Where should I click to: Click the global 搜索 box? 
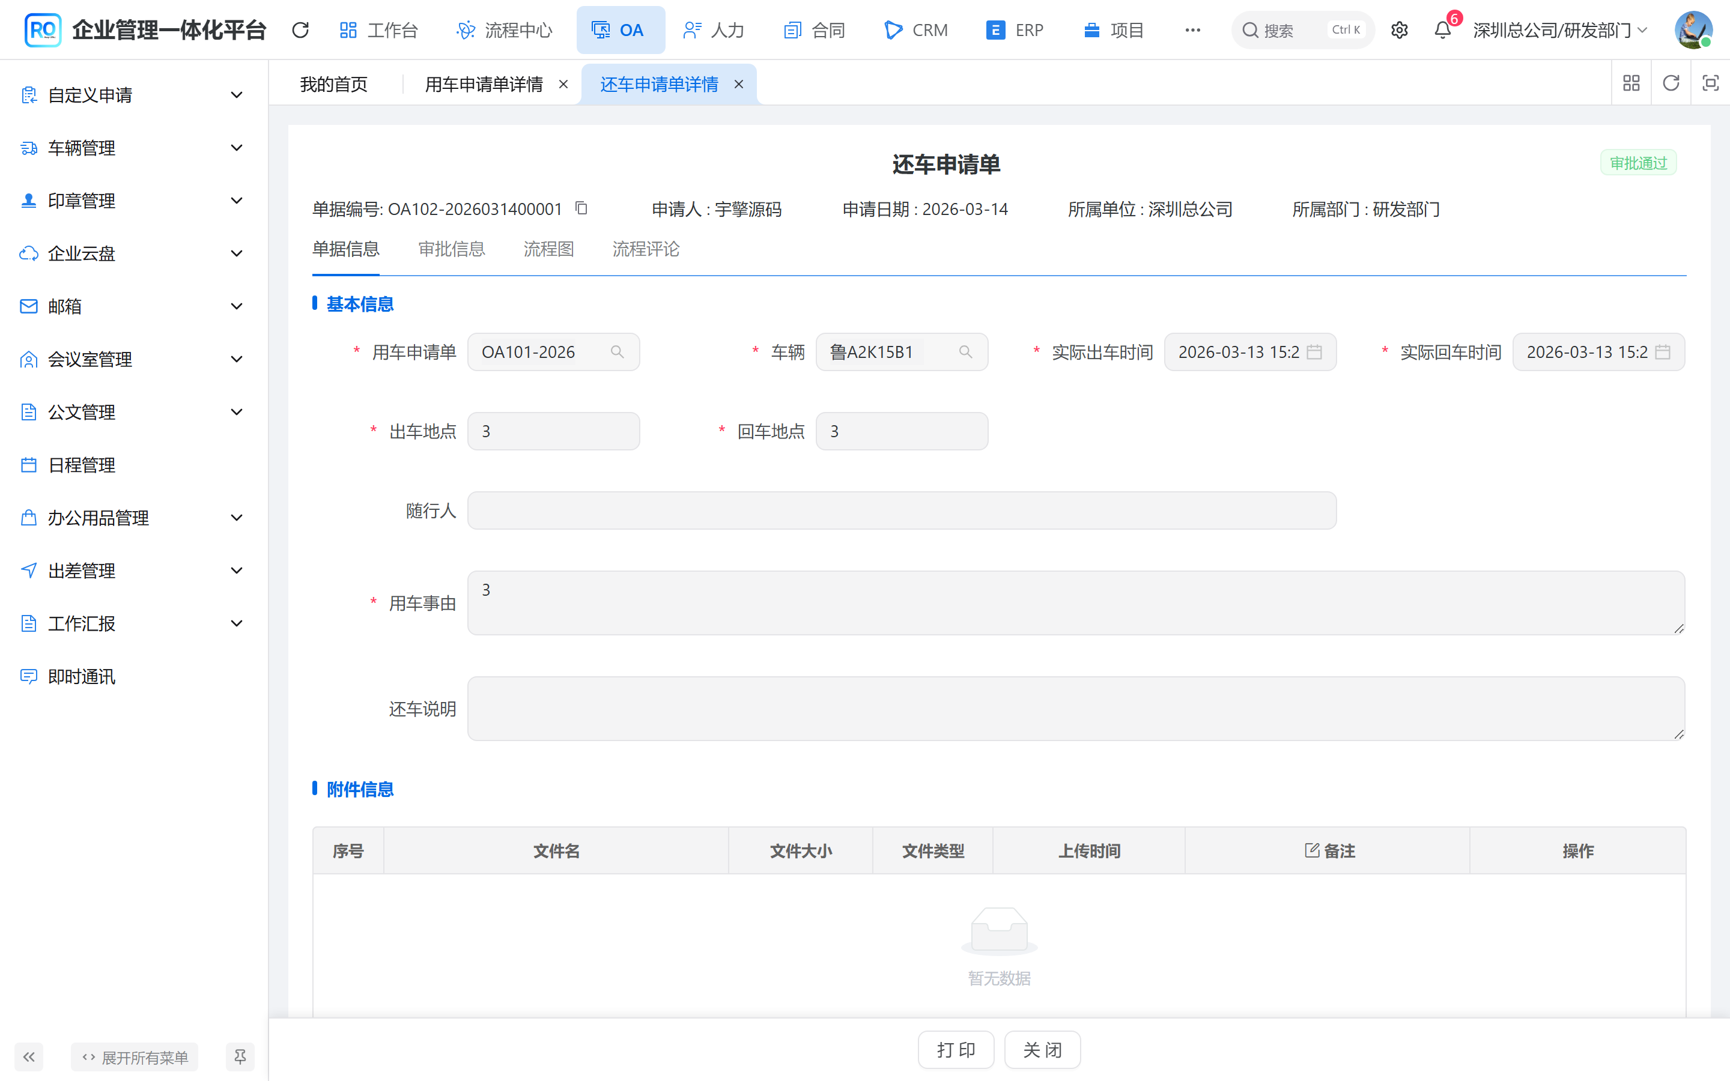(1302, 30)
